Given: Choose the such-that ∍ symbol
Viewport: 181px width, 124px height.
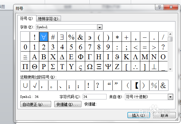Looking at the screenshot, I should tap(89, 37).
